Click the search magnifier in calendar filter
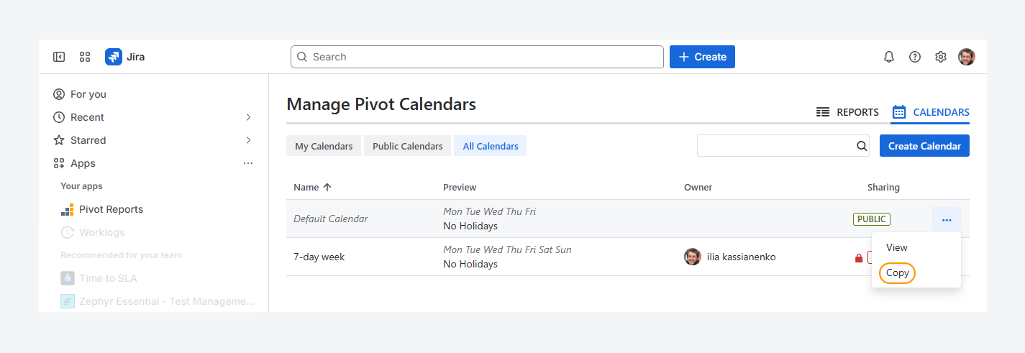The height and width of the screenshot is (353, 1025). point(862,146)
